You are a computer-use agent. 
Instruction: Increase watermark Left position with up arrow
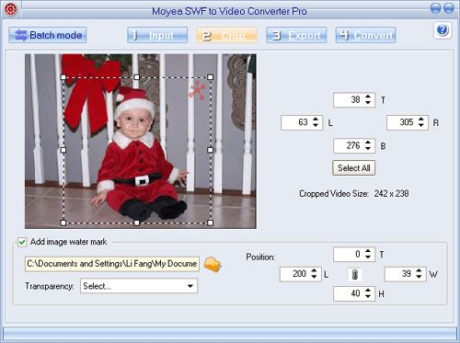(x=314, y=270)
